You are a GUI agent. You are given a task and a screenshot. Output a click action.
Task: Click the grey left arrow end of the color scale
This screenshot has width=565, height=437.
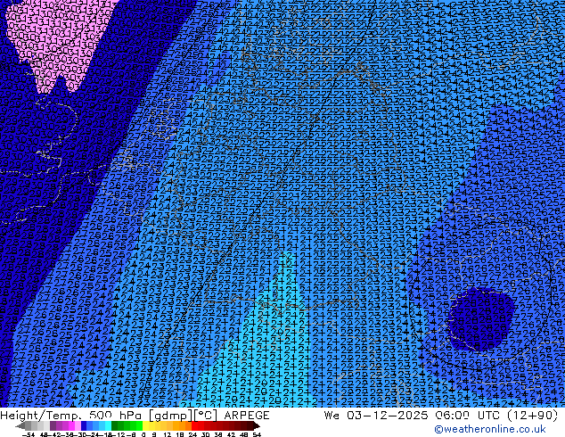pos(20,425)
